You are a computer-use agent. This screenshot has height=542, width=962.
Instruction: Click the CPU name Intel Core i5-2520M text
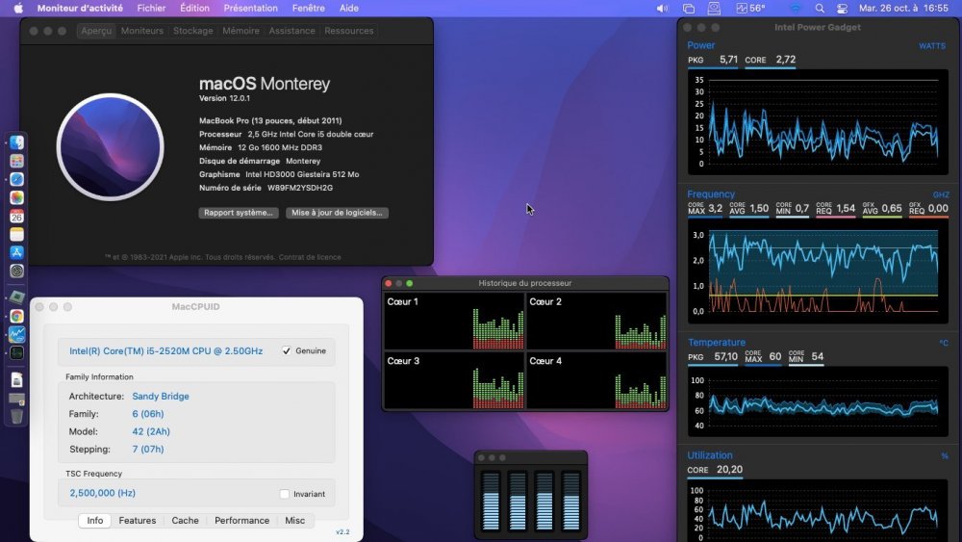[x=165, y=351]
